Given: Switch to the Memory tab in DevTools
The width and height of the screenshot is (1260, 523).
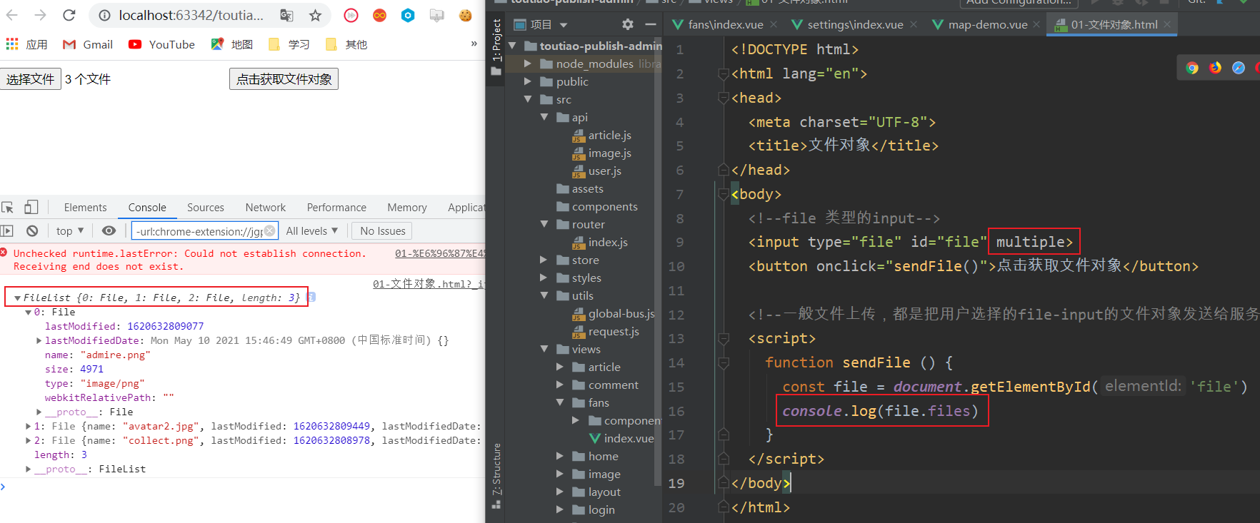Looking at the screenshot, I should tap(407, 208).
